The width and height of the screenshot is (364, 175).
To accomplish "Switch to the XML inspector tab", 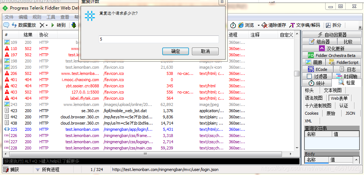I will pyautogui.click(x=308, y=121).
